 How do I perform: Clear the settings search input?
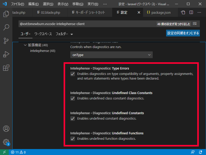(195, 24)
